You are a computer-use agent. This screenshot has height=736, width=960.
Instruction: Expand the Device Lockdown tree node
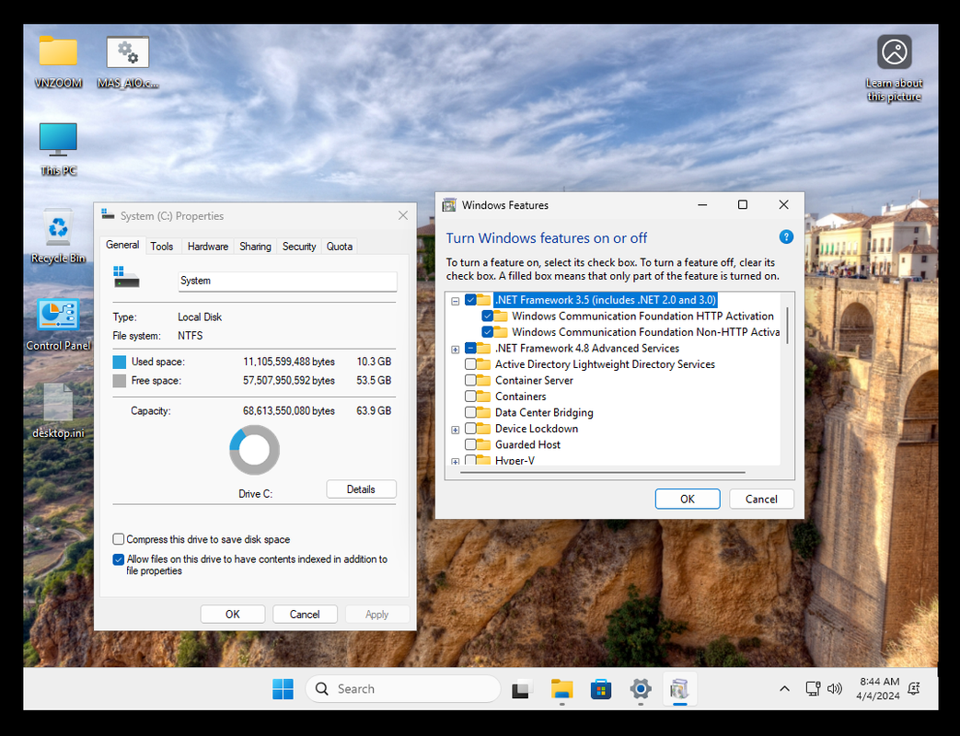455,430
